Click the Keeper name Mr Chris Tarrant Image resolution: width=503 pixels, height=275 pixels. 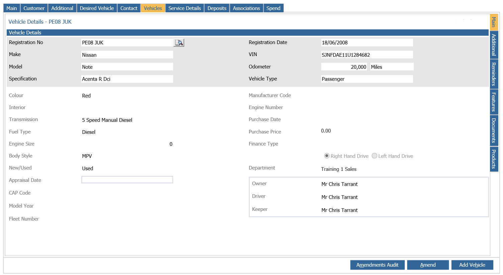click(x=339, y=210)
